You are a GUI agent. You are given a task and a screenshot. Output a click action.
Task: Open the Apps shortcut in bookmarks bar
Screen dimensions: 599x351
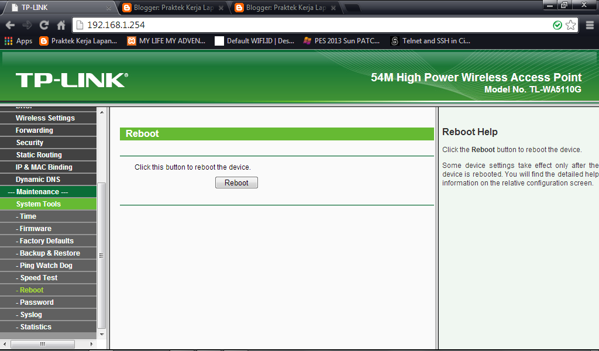click(x=18, y=41)
